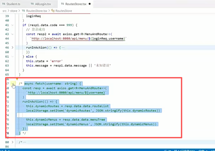215x151 pixels.
Task: Collapse the if block at line 41
Action: (x=12, y=25)
